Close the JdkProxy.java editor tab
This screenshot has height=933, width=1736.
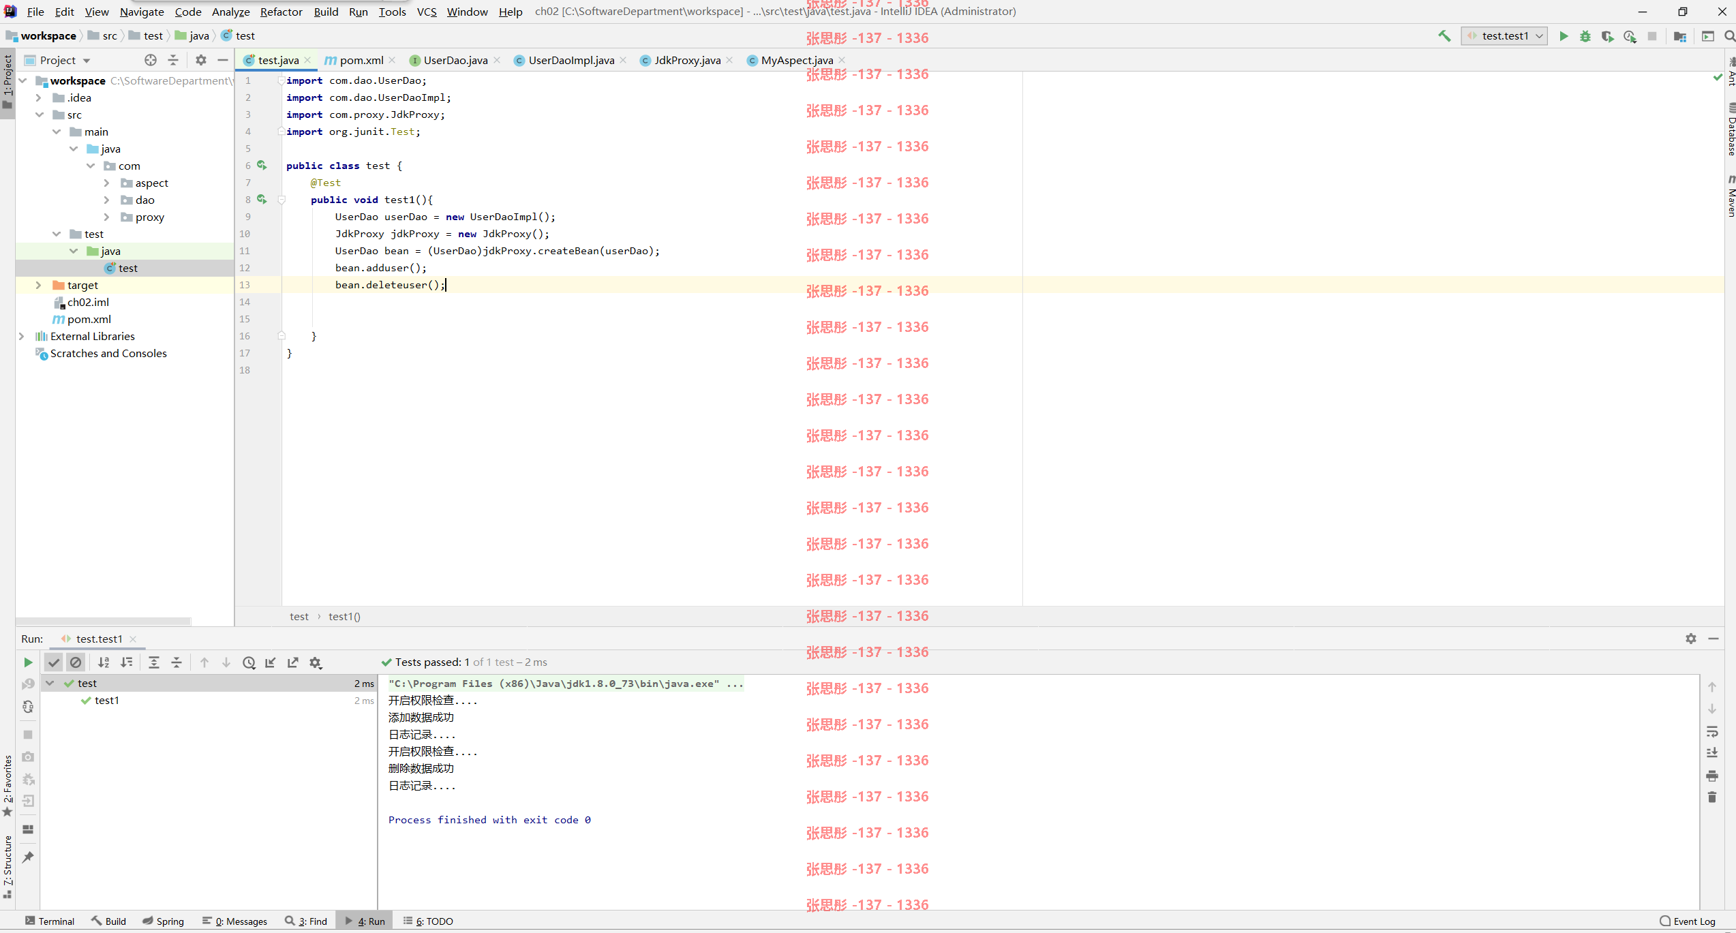coord(730,60)
